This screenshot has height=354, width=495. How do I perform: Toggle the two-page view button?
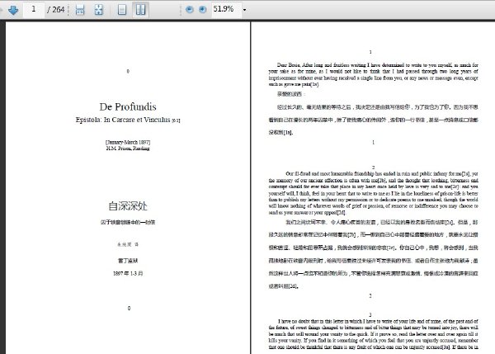[x=140, y=9]
